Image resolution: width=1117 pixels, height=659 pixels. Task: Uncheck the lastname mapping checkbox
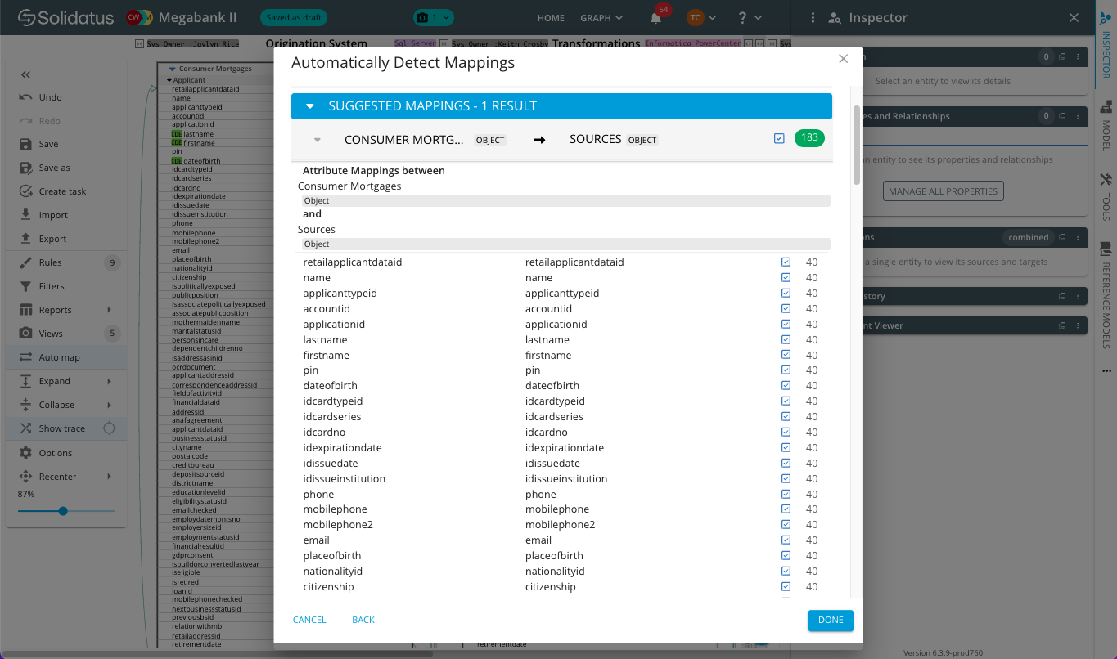(x=786, y=339)
